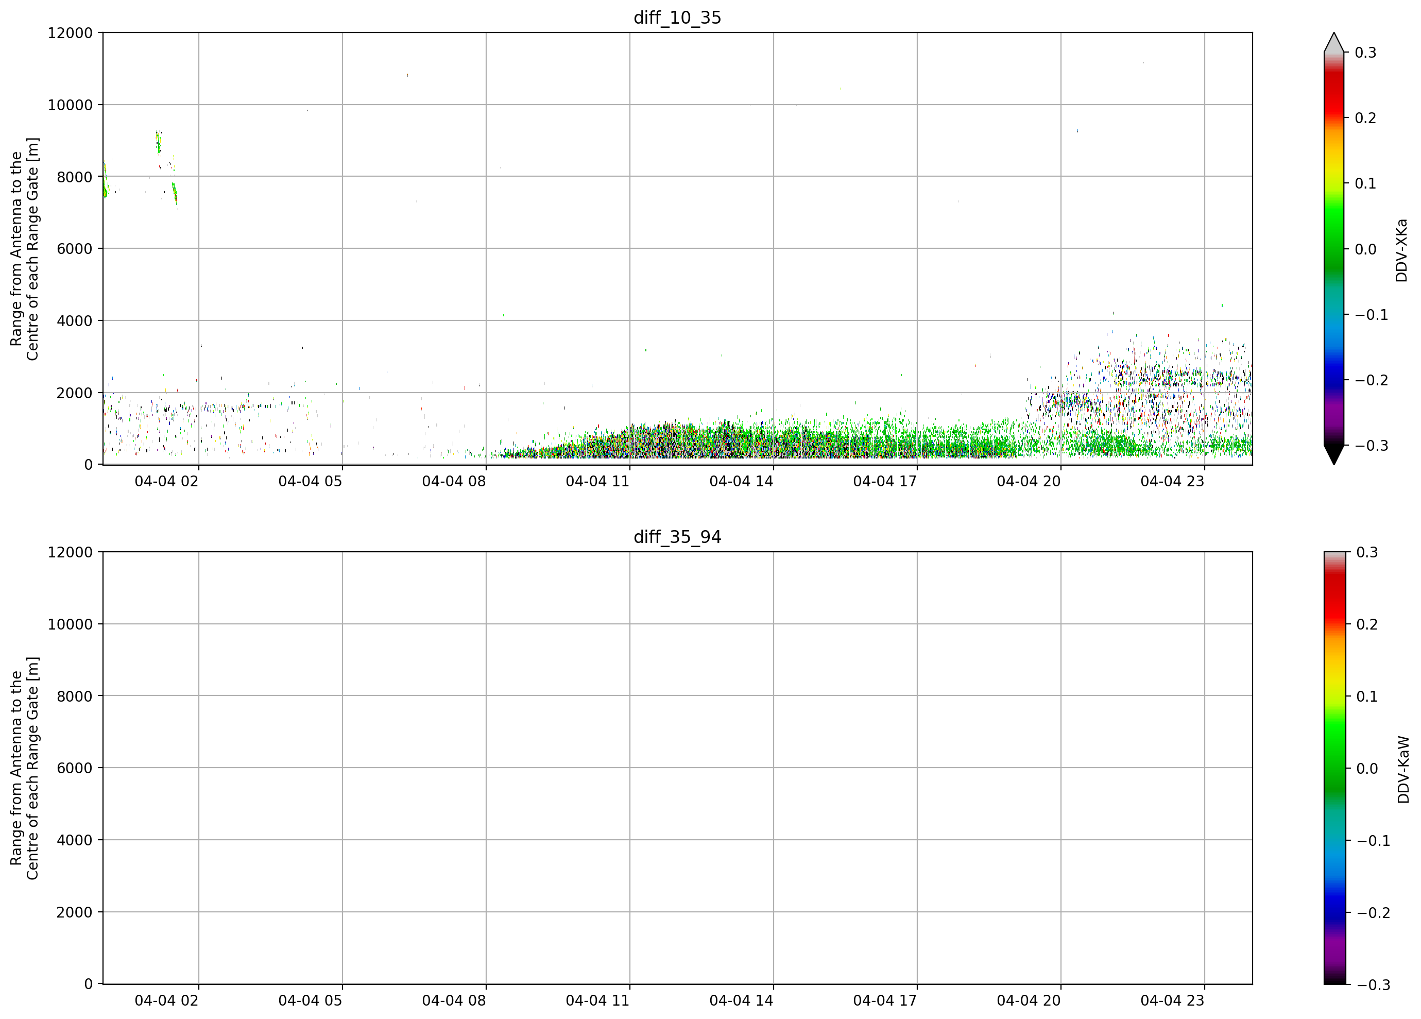Click the 0.1 tick on DDV-XKa colorbar
The height and width of the screenshot is (1019, 1421).
[x=1365, y=183]
